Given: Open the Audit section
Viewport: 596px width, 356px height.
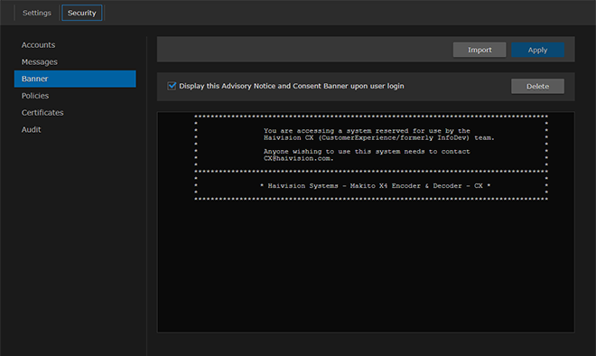Looking at the screenshot, I should (x=32, y=130).
